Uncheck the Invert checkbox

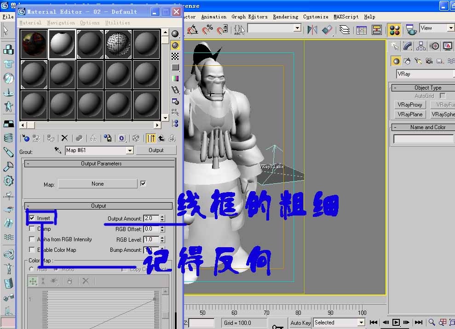coord(31,218)
